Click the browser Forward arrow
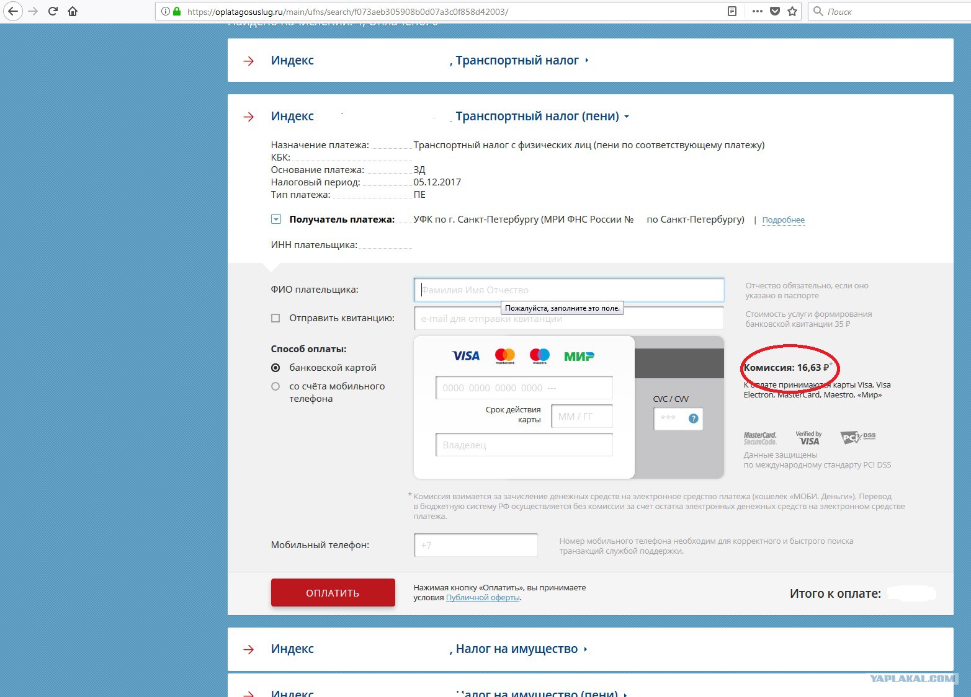971x697 pixels. 34,11
